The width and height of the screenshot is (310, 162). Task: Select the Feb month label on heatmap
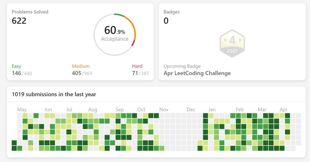(240, 109)
